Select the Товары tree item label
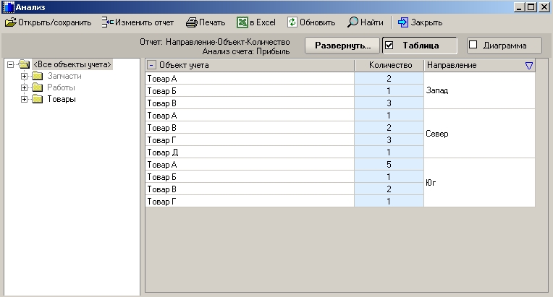 (x=62, y=99)
